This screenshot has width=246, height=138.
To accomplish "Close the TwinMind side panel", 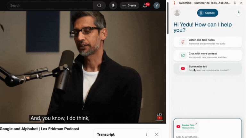I will click(x=241, y=3).
